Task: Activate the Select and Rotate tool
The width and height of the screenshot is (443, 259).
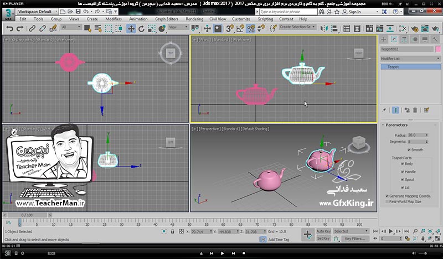Action: point(141,29)
